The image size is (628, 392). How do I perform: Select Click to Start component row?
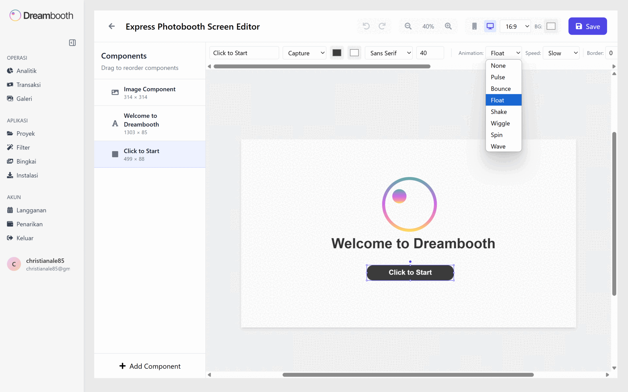coord(150,154)
